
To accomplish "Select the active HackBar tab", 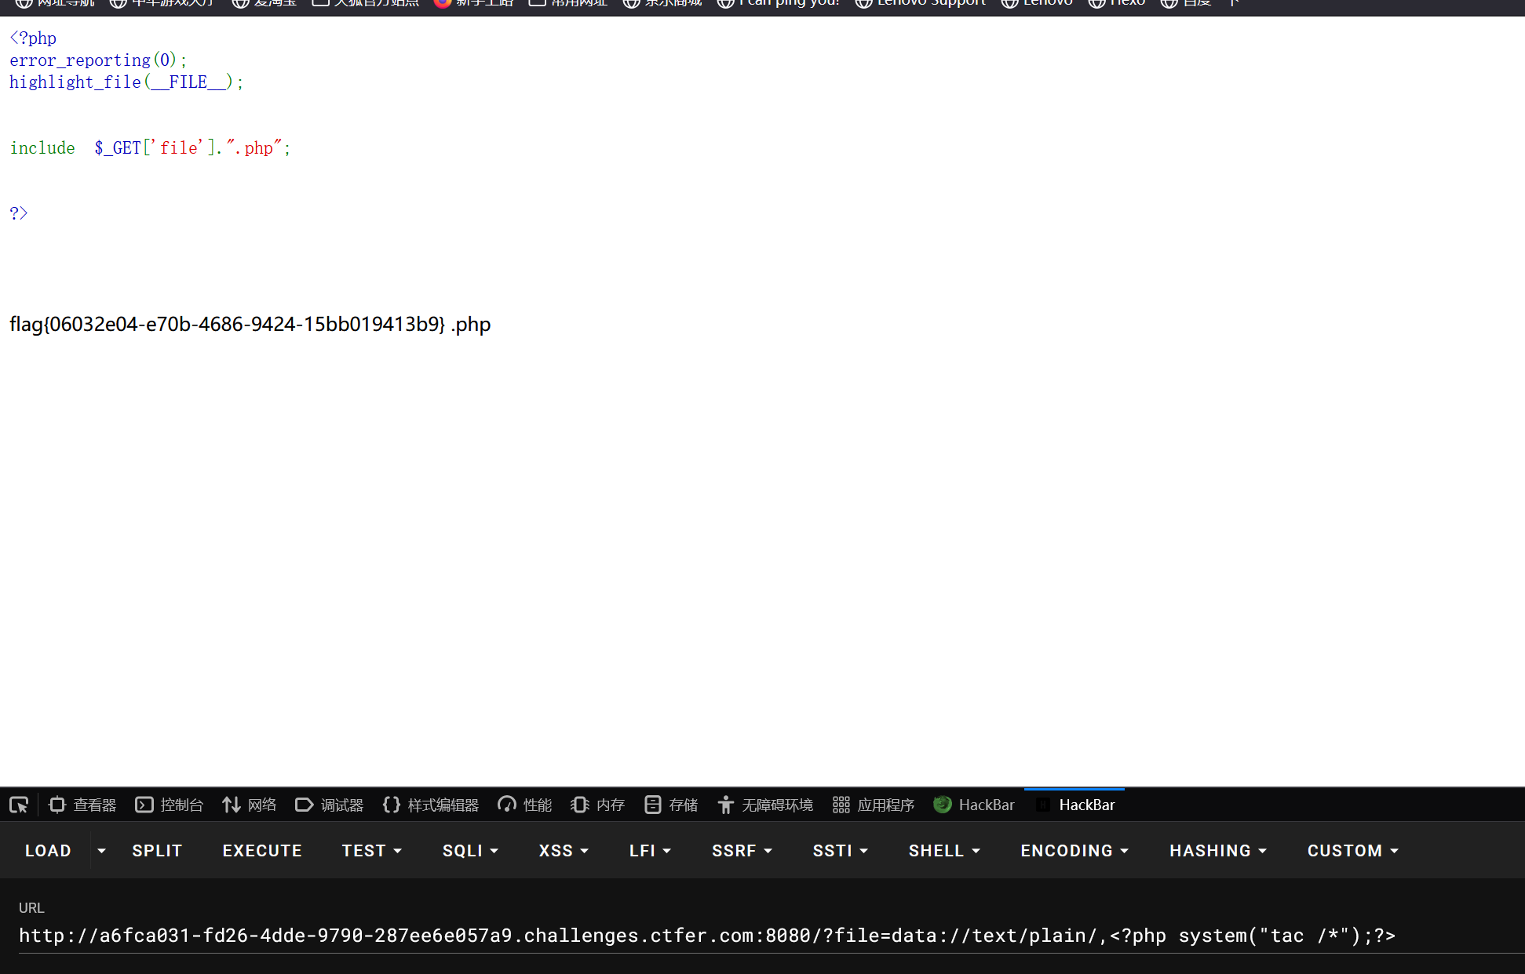I will point(1076,805).
